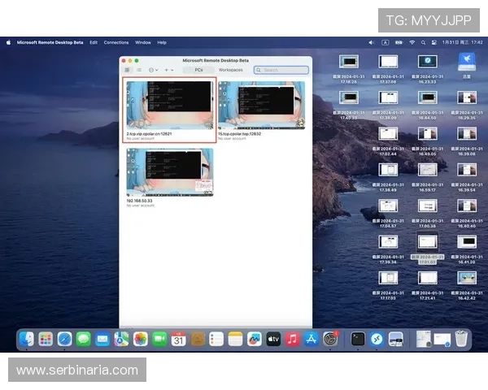This screenshot has width=488, height=390.
Task: Open the Edit menu
Action: pos(94,42)
